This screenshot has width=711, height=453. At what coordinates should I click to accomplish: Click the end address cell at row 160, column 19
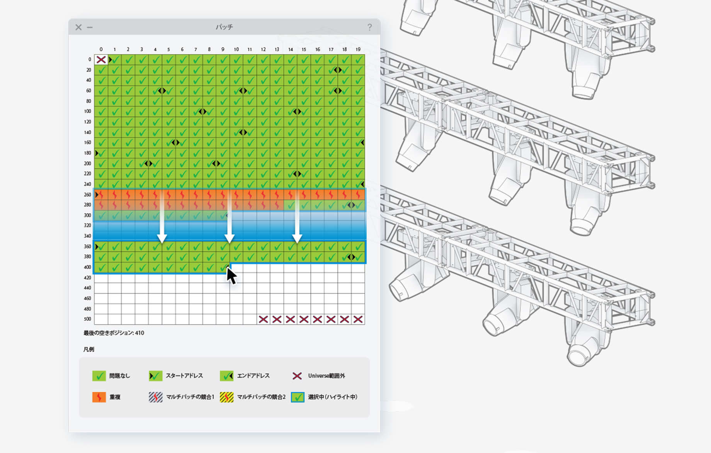[x=358, y=143]
